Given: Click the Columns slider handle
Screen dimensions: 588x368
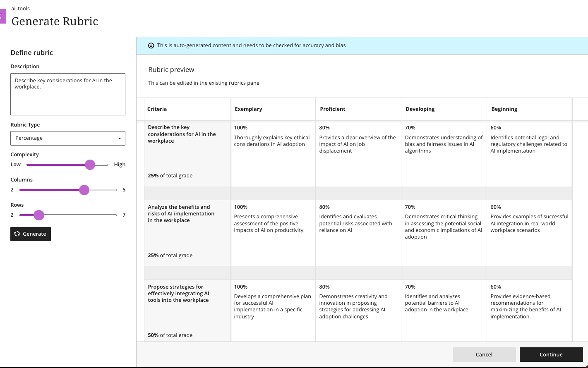Looking at the screenshot, I should pyautogui.click(x=84, y=190).
